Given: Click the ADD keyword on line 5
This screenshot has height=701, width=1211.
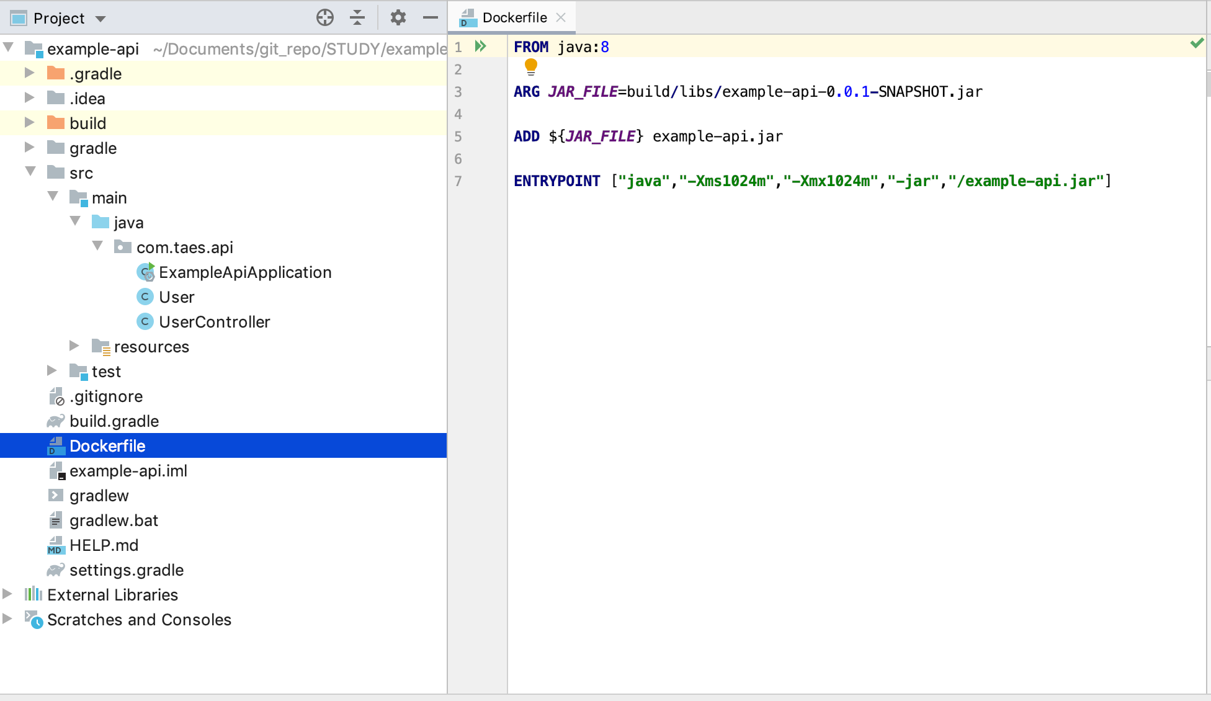Looking at the screenshot, I should (527, 136).
